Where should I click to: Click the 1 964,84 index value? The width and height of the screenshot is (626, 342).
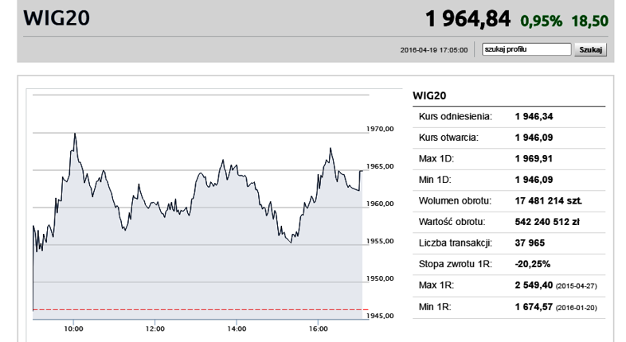[x=468, y=19]
